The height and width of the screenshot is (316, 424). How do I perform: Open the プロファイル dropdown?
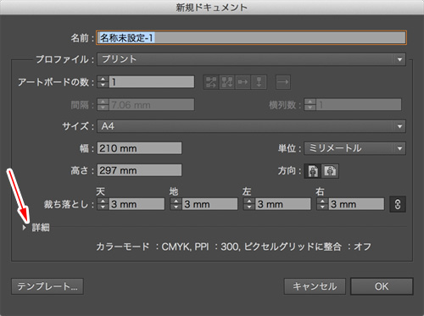point(251,59)
